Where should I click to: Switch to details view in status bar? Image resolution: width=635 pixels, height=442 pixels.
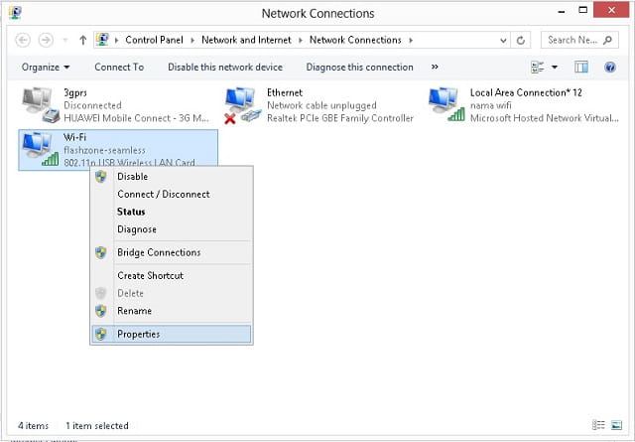(x=598, y=425)
